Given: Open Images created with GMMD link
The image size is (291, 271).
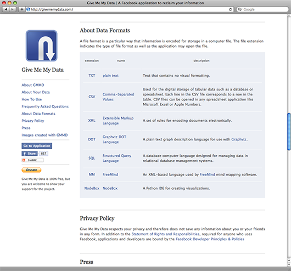Looking at the screenshot, I should [x=44, y=135].
